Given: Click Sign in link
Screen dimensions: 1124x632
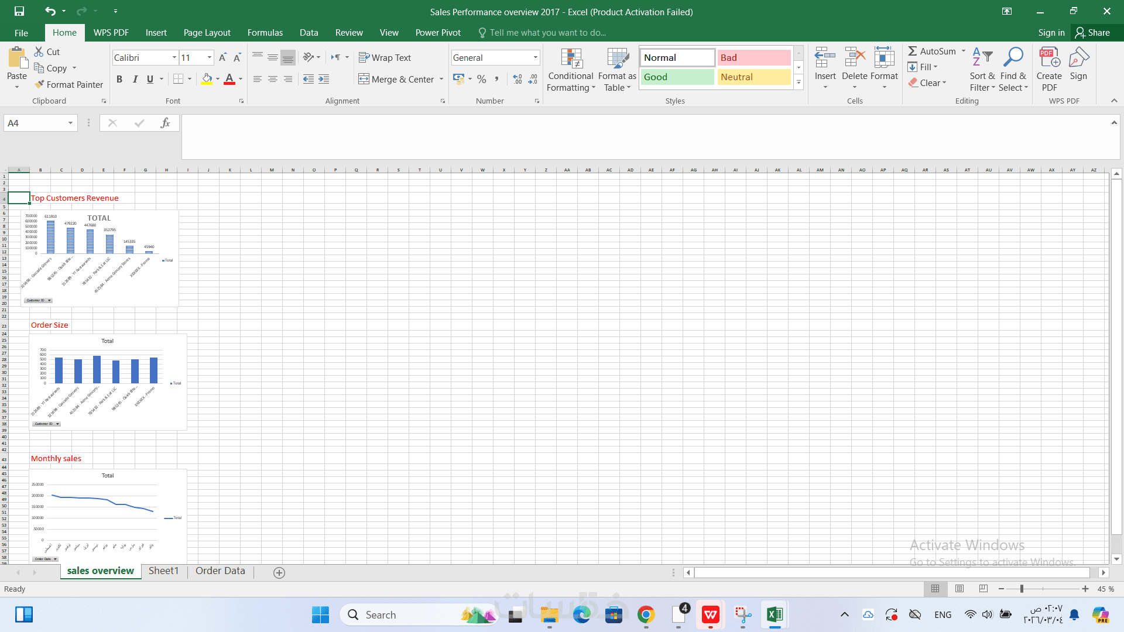Looking at the screenshot, I should [x=1051, y=33].
